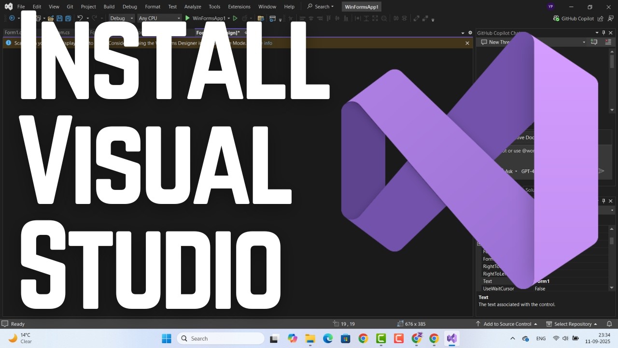This screenshot has width=618, height=348.
Task: Click the Open File folder icon
Action: (x=50, y=18)
